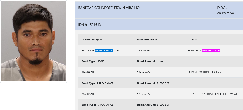243x110 pixels.
Task: Click the (ICE) text in first row
Action: (117, 50)
